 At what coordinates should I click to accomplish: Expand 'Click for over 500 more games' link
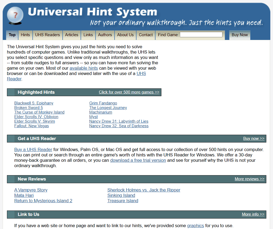129,92
